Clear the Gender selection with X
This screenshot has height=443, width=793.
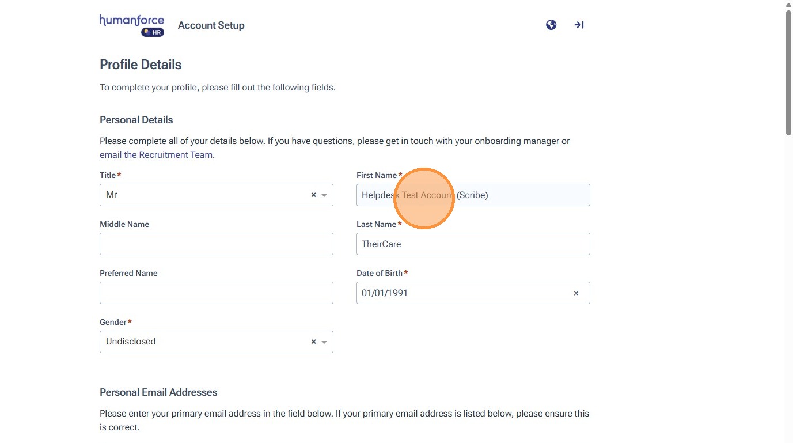click(313, 342)
